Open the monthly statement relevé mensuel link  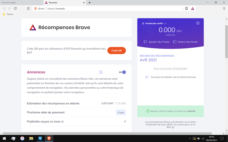point(173,77)
